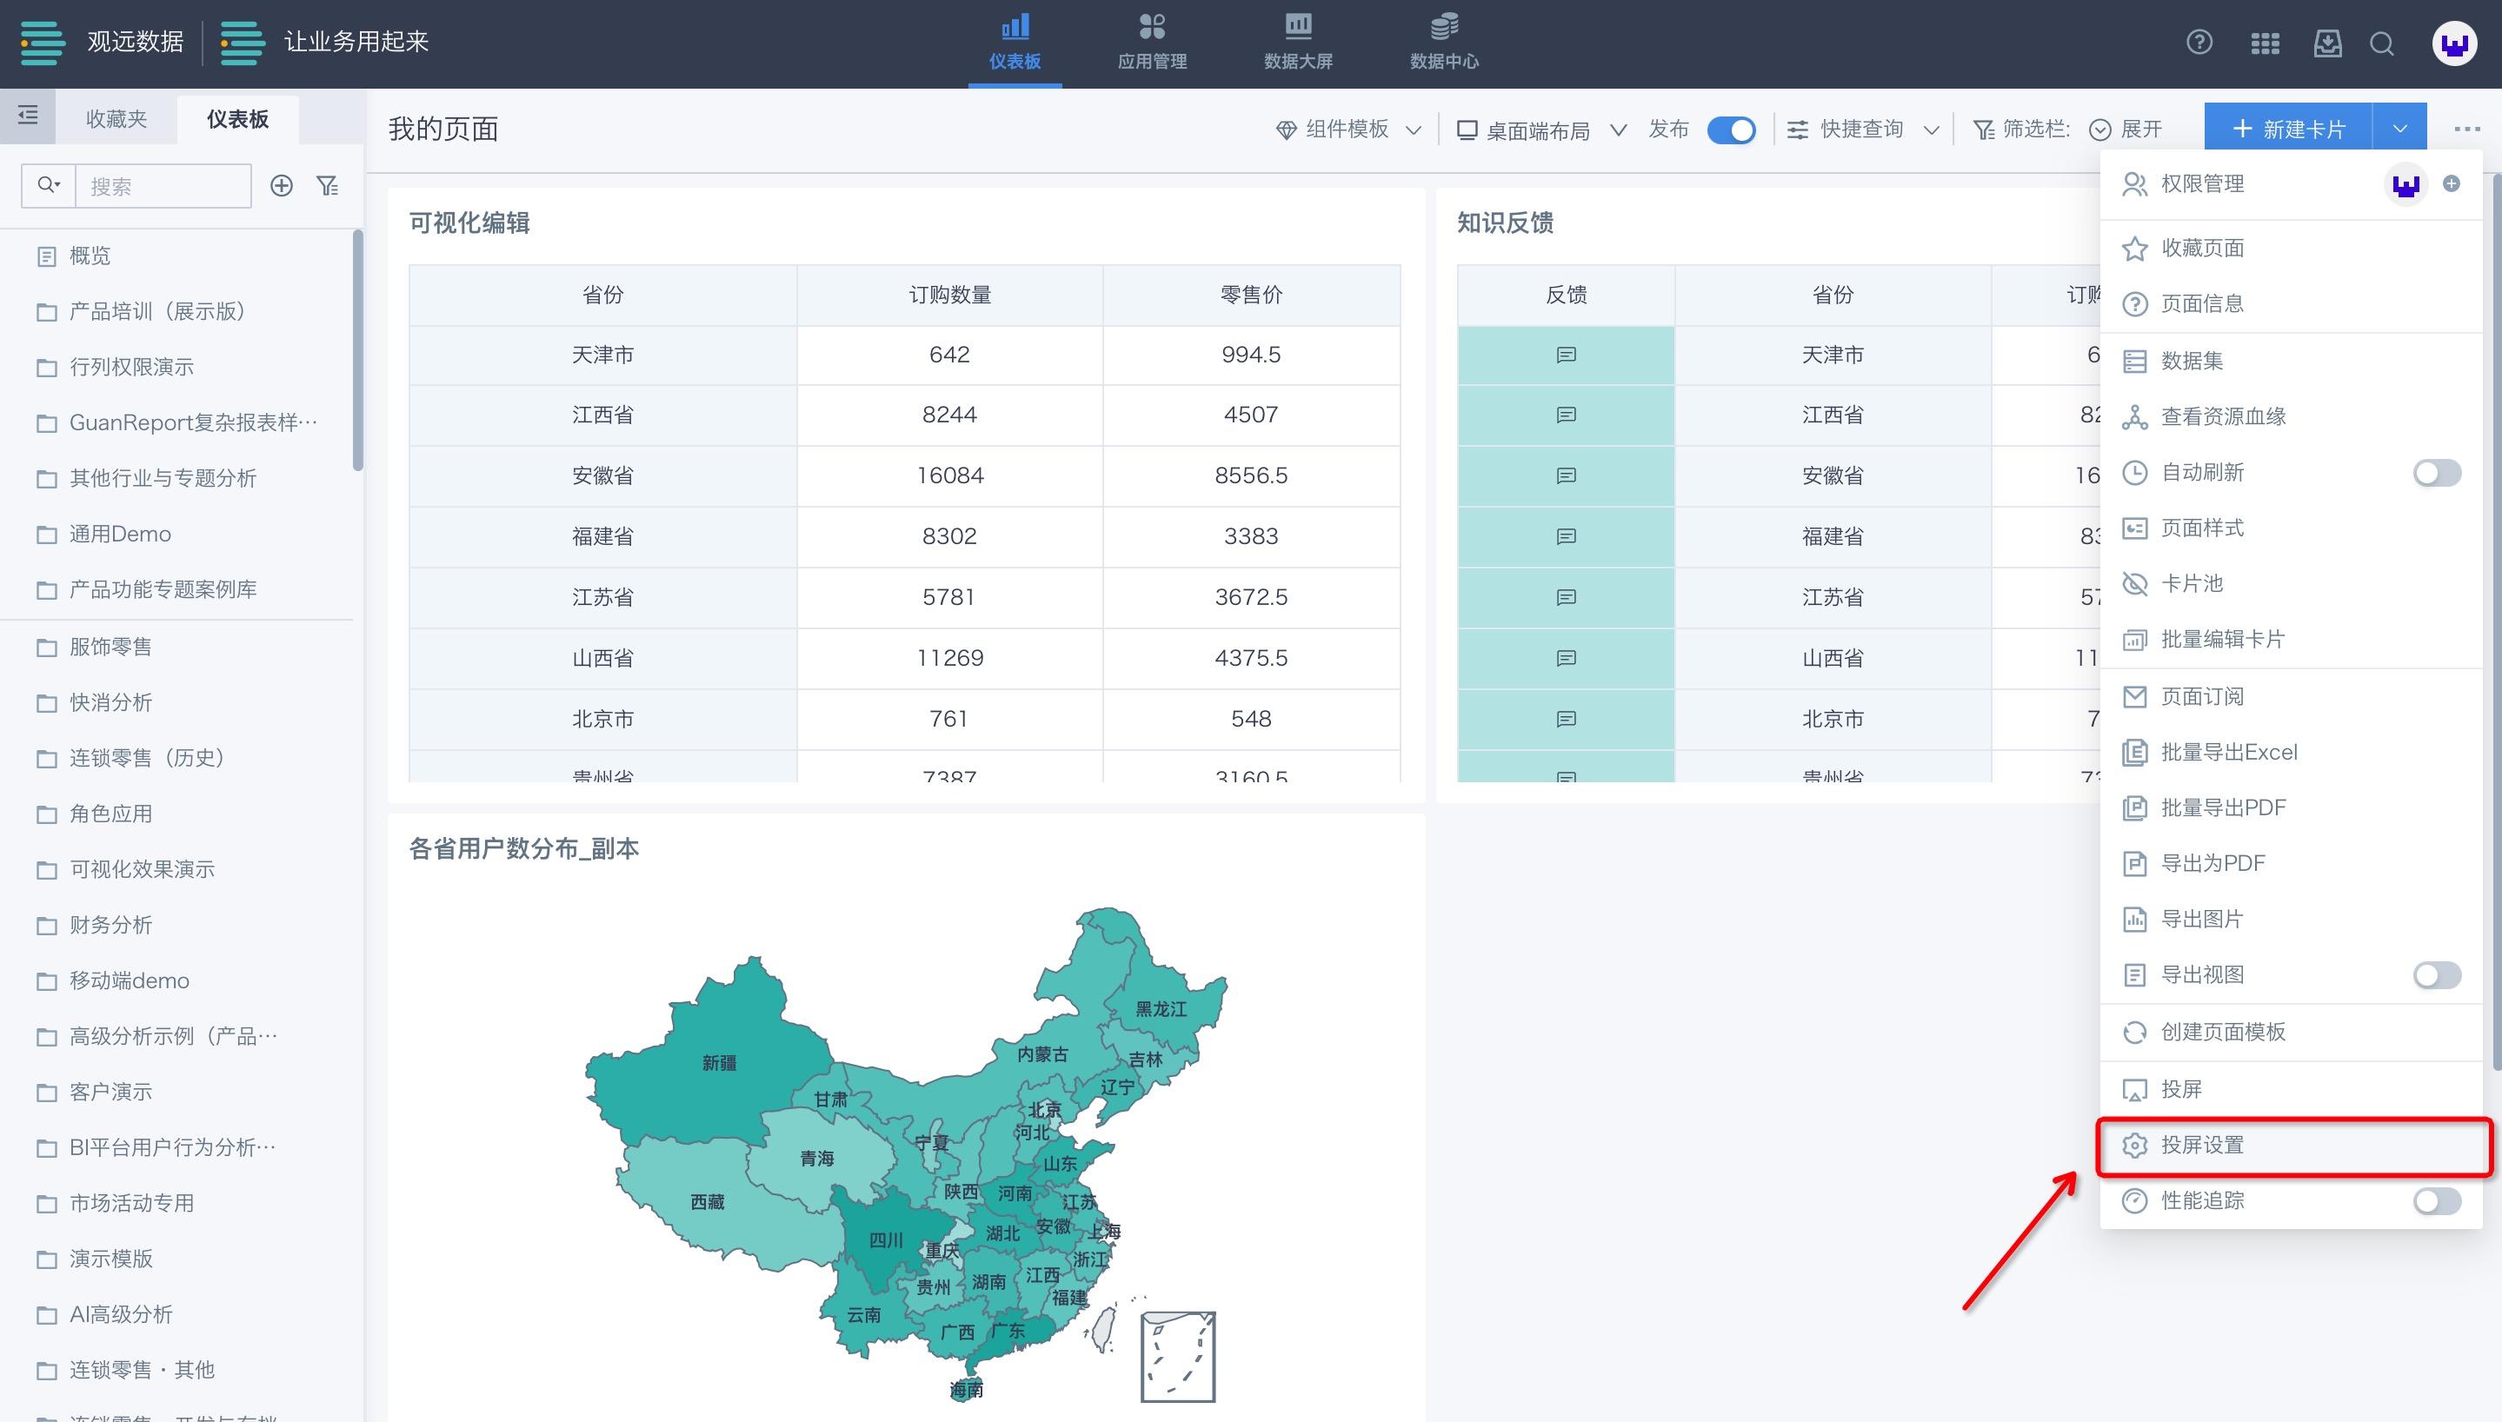
Task: Click the sidebar 搜索 input field
Action: click(163, 185)
